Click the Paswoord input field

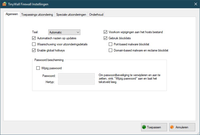(x=76, y=76)
